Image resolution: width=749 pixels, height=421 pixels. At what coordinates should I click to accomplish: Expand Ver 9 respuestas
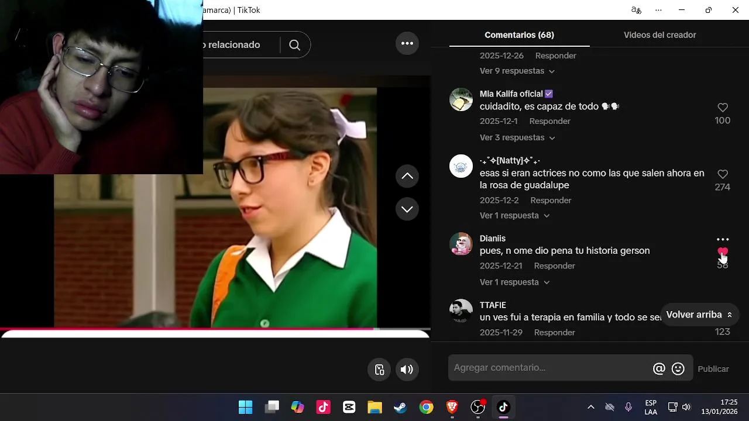(x=517, y=71)
